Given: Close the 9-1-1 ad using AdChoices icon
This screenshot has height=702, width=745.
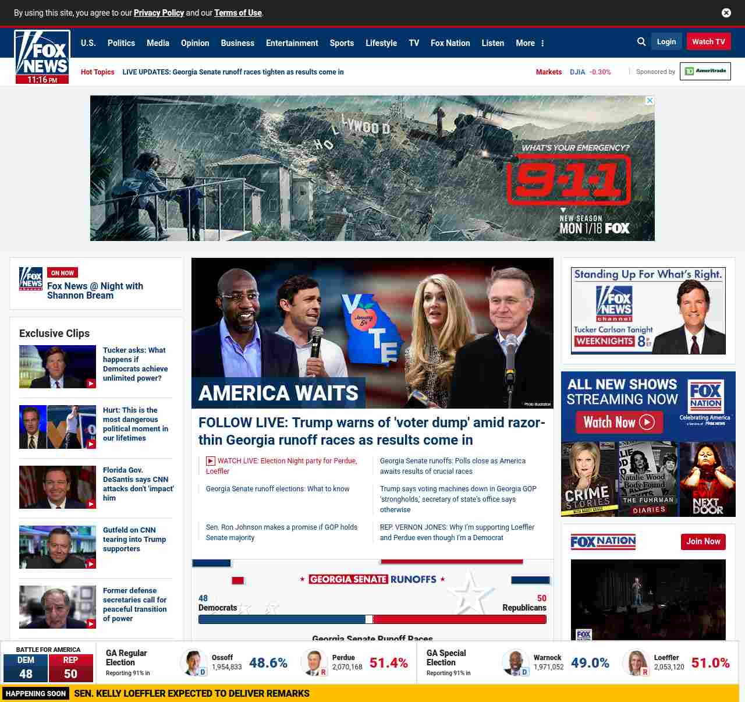Looking at the screenshot, I should 650,101.
